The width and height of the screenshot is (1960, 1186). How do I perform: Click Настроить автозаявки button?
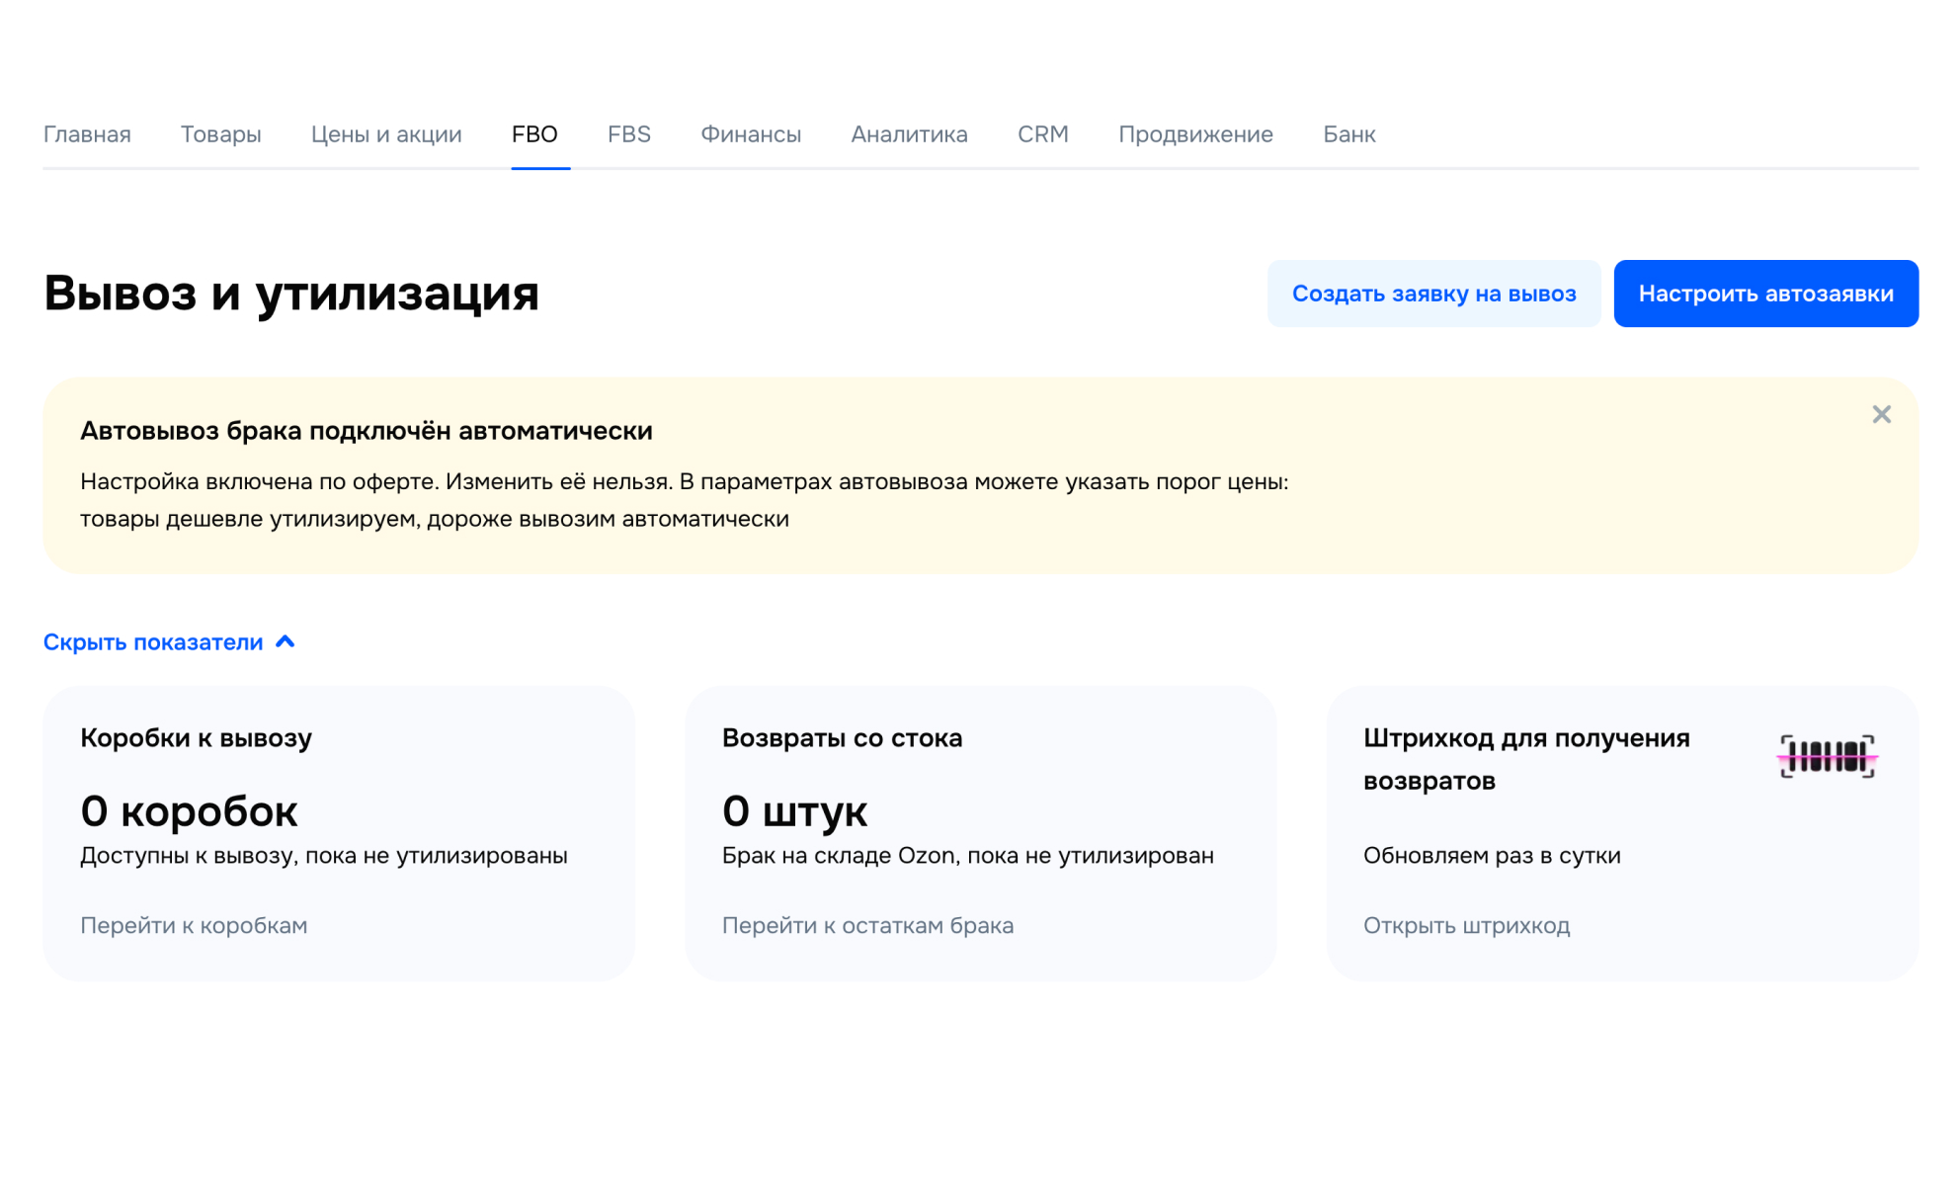point(1766,293)
